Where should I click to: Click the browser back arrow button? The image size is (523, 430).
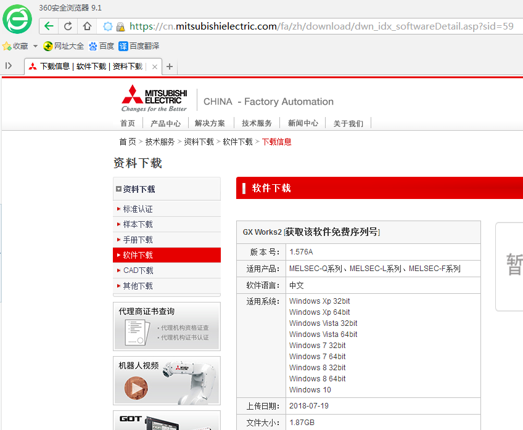[49, 26]
